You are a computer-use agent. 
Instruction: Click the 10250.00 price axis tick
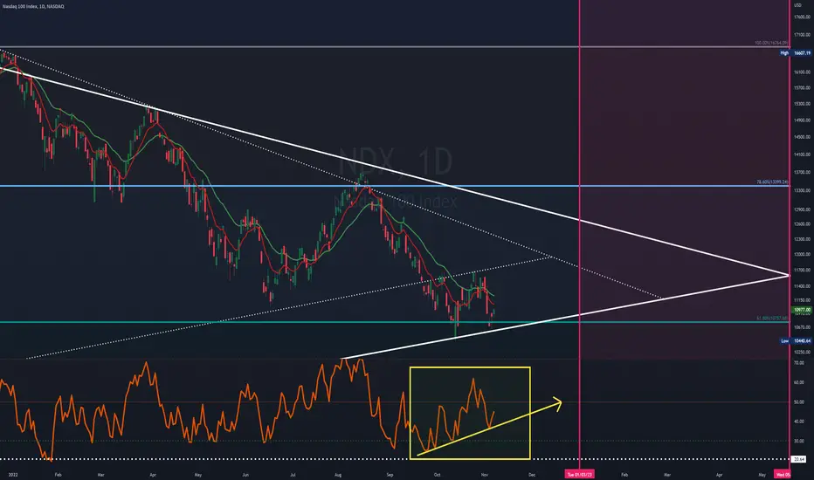pos(802,352)
